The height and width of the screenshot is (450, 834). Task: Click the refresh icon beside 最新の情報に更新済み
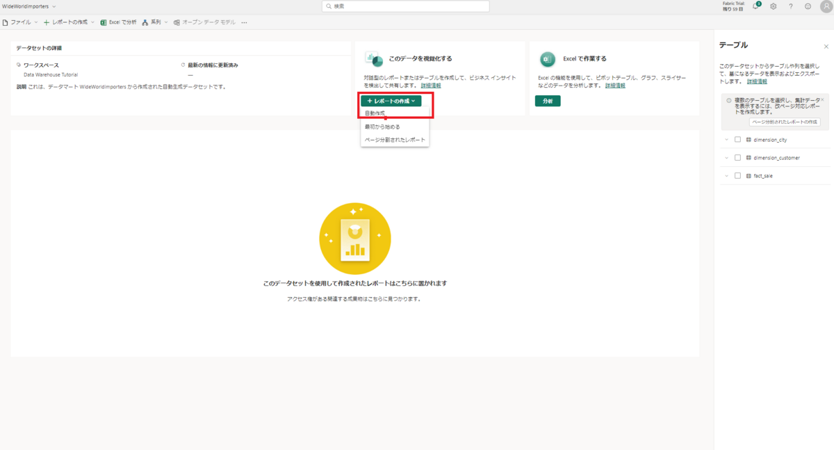click(183, 65)
